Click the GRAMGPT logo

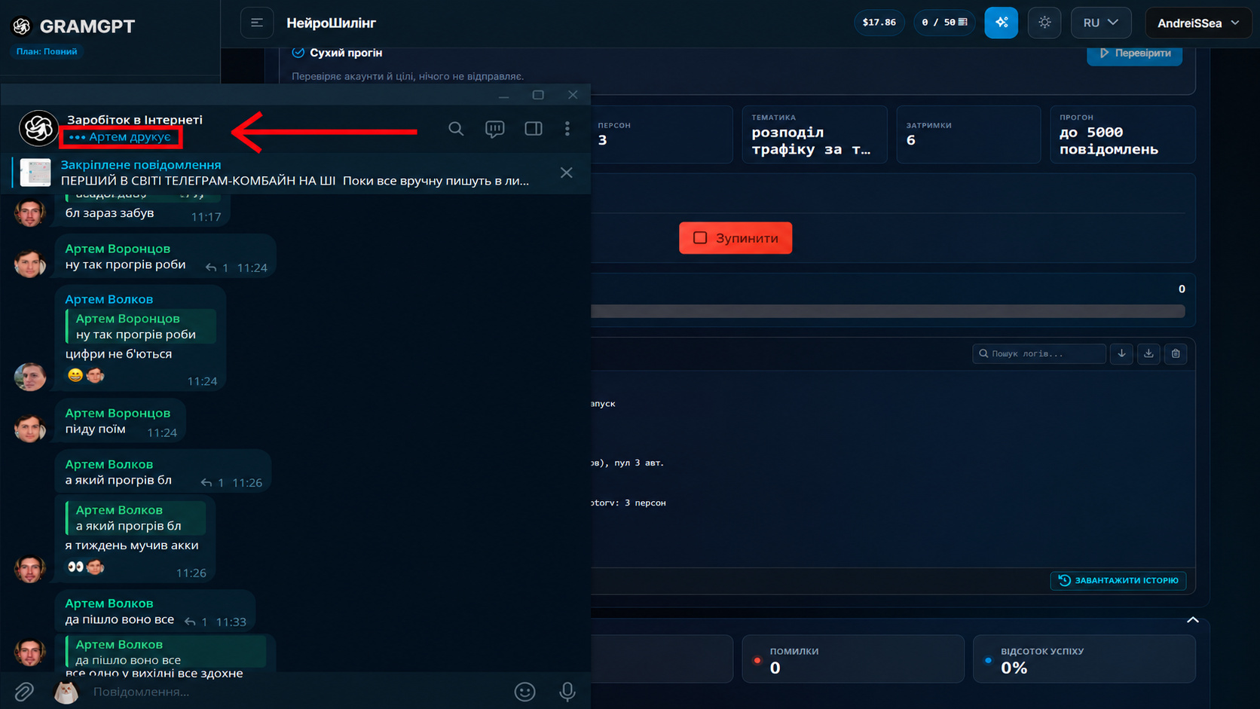(x=73, y=26)
